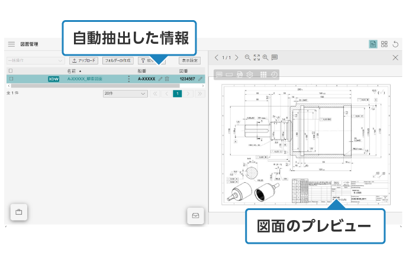
Task: Click the PDF export icon in floating toolbar
Action: 240,75
